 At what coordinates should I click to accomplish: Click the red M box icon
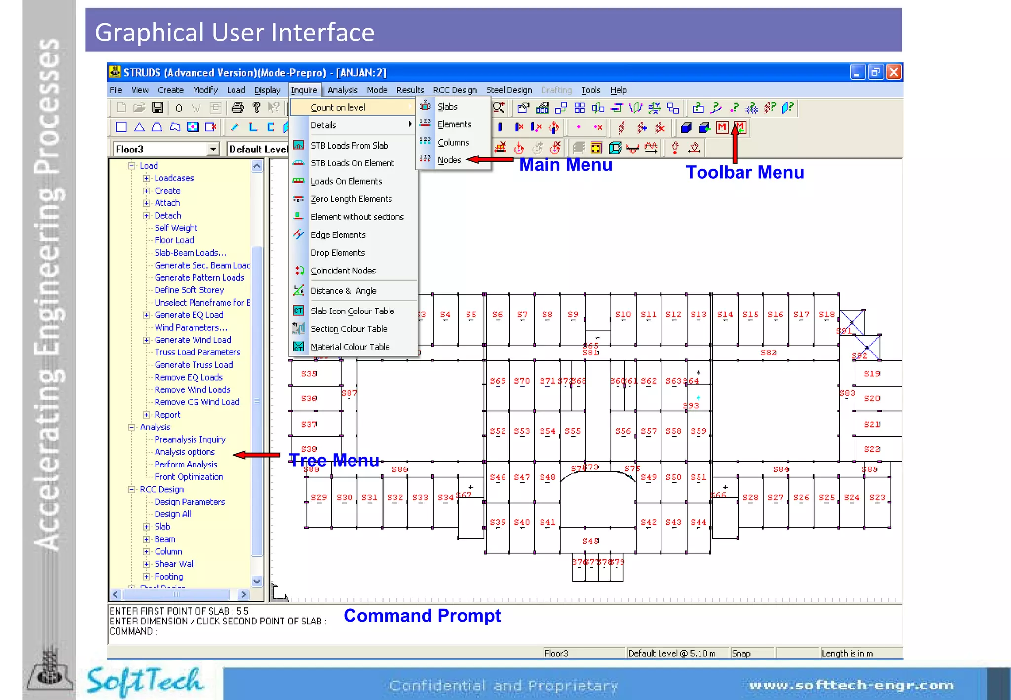tap(722, 127)
